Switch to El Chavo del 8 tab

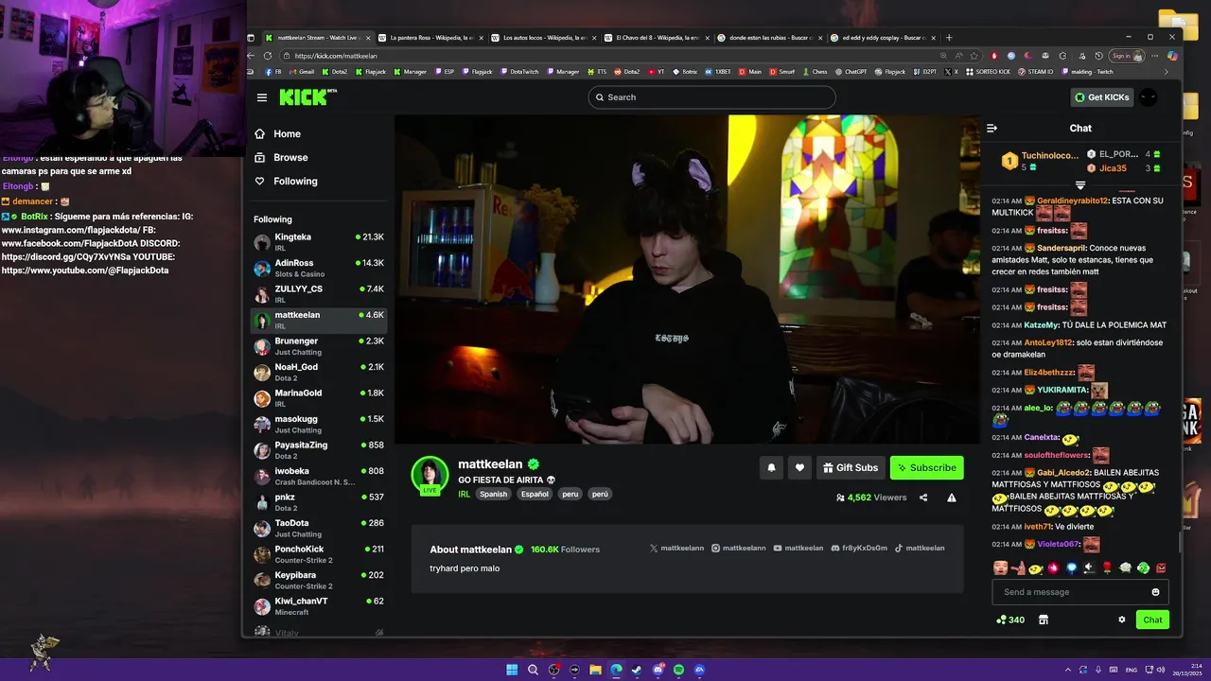point(657,38)
